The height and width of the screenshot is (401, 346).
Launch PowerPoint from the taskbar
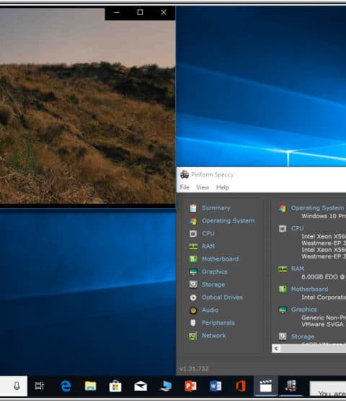coord(190,386)
